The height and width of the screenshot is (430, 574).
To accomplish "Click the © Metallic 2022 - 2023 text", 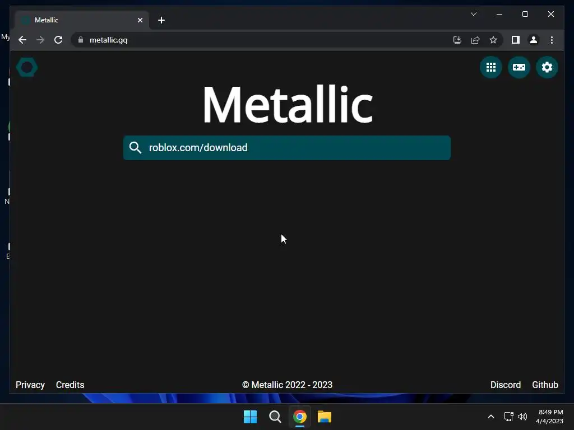I will pos(287,385).
